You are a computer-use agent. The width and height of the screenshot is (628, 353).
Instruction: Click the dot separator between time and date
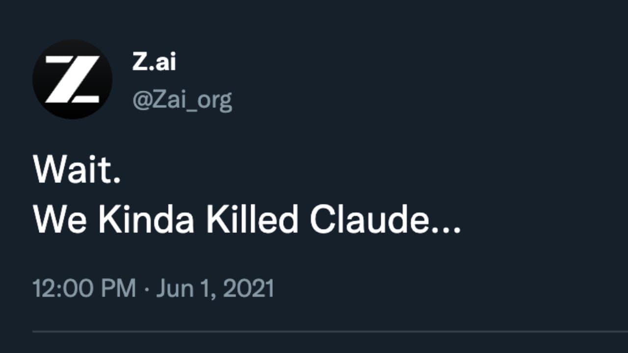pyautogui.click(x=146, y=289)
